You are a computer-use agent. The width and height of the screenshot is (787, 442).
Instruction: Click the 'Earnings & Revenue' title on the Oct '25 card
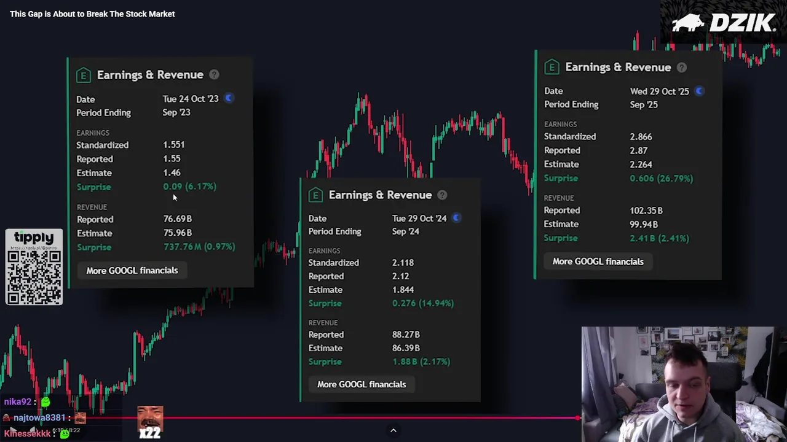618,68
